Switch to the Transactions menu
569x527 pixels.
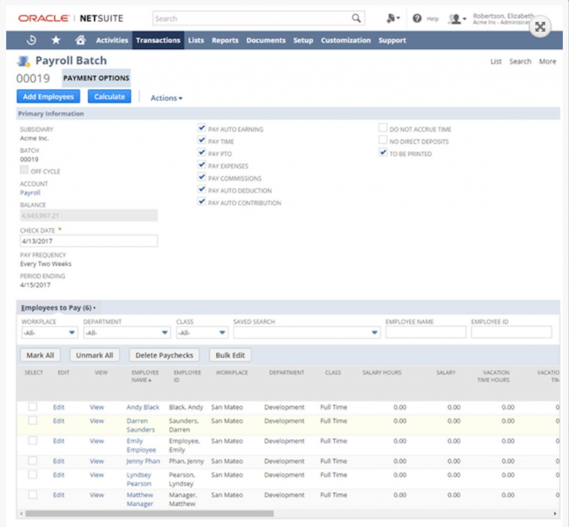tap(158, 40)
